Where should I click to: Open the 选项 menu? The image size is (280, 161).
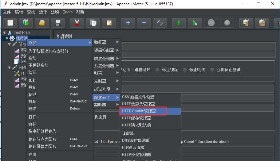click(55, 12)
